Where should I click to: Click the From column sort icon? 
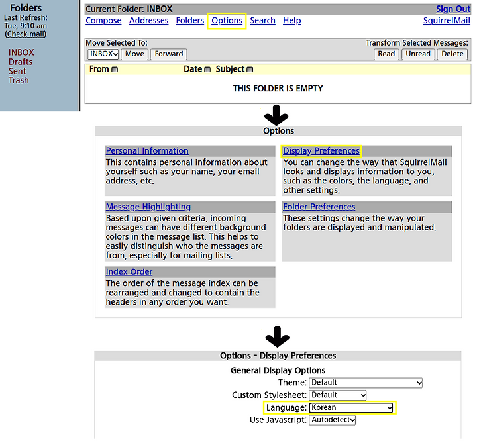click(x=115, y=70)
